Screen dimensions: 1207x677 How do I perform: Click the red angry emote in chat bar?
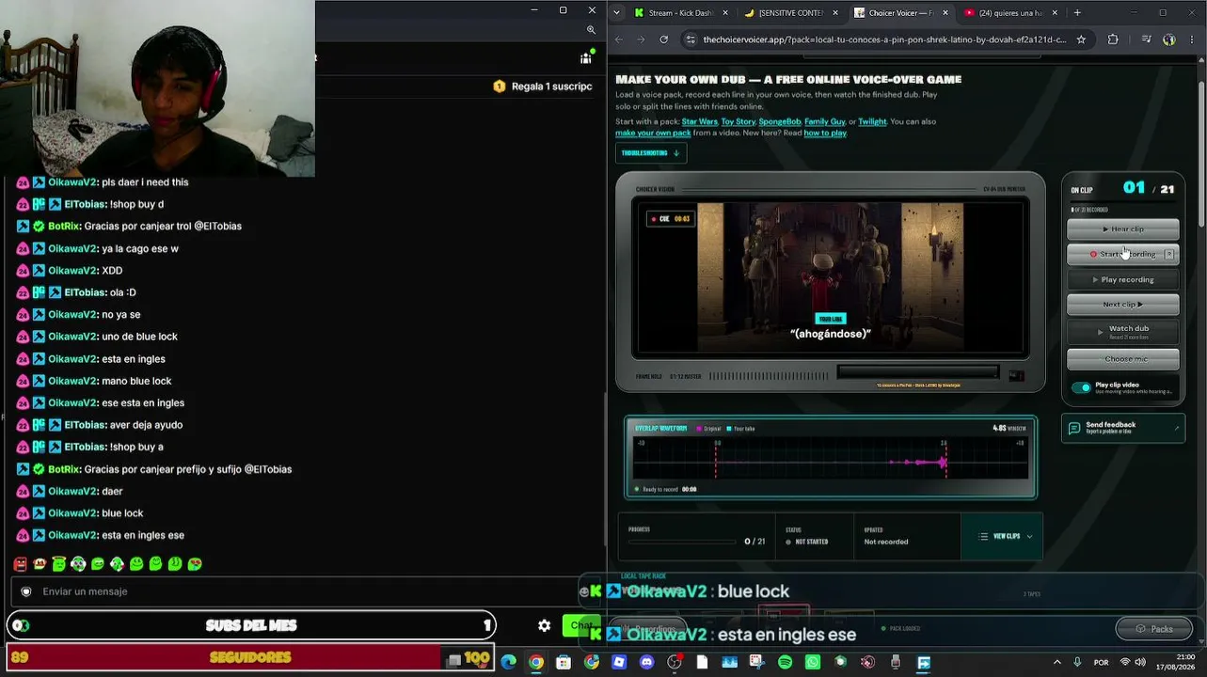click(x=20, y=564)
